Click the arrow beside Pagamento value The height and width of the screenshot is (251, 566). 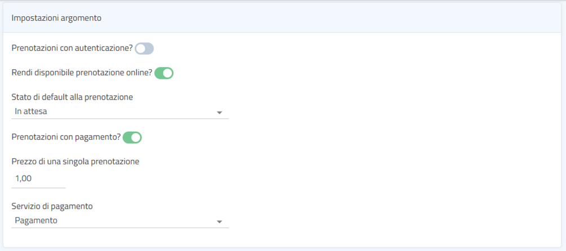(x=219, y=222)
